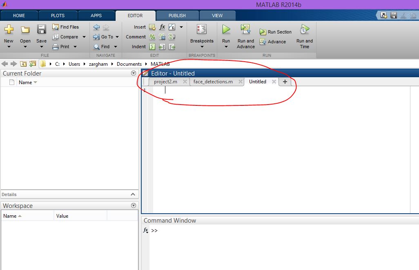
Task: Switch to the PUBLISH ribbon tab
Action: (177, 15)
